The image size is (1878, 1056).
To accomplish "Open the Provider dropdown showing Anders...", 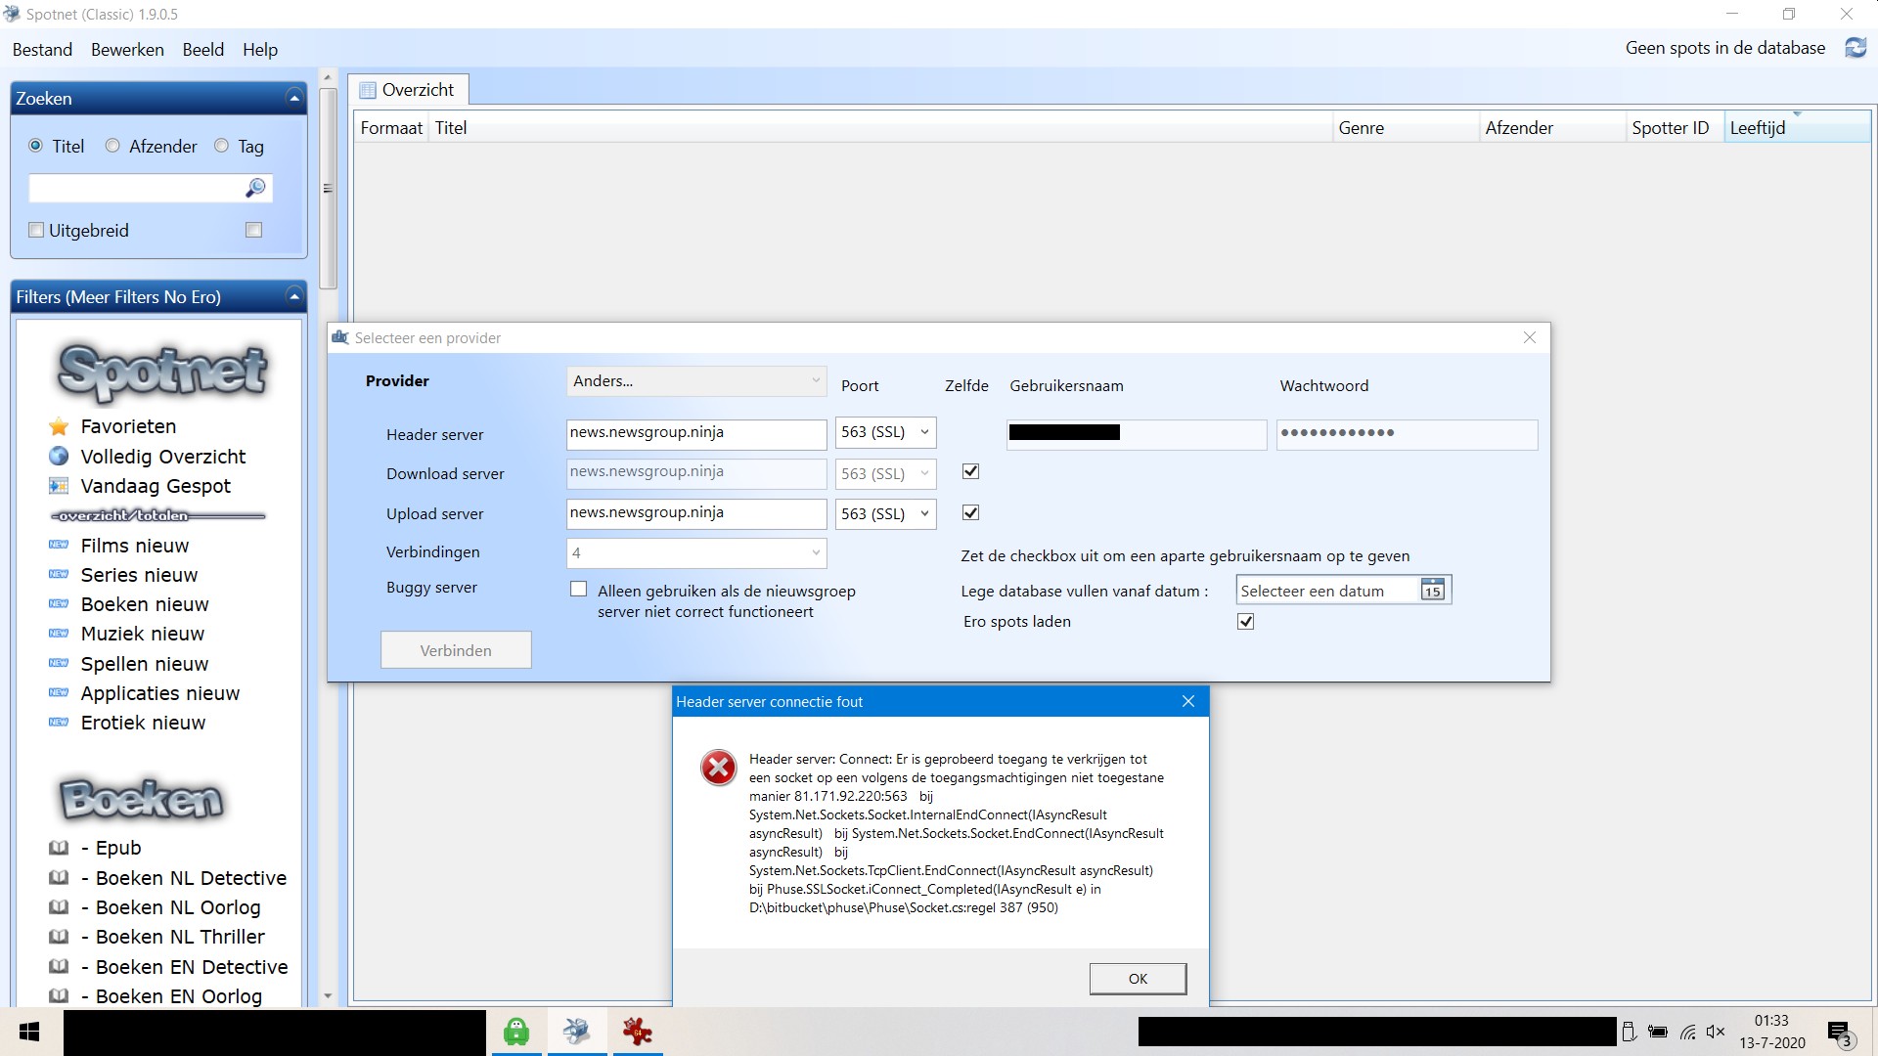I will tap(696, 381).
